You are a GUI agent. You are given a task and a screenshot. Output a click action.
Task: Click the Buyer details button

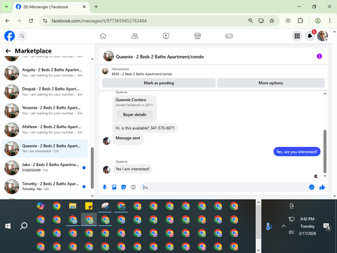(135, 115)
